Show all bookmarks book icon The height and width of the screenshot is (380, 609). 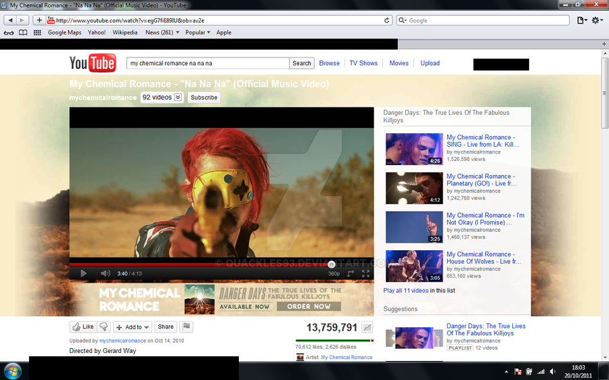coord(23,32)
